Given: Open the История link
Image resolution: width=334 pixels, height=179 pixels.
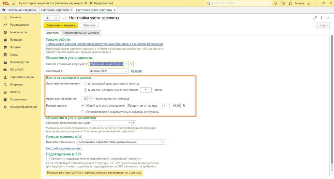Looking at the screenshot, I should [136, 71].
